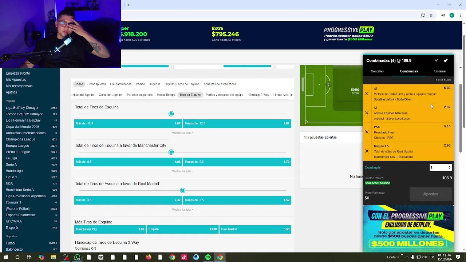The width and height of the screenshot is (466, 262).
Task: Open the Windows Start menu
Action: click(x=5, y=257)
